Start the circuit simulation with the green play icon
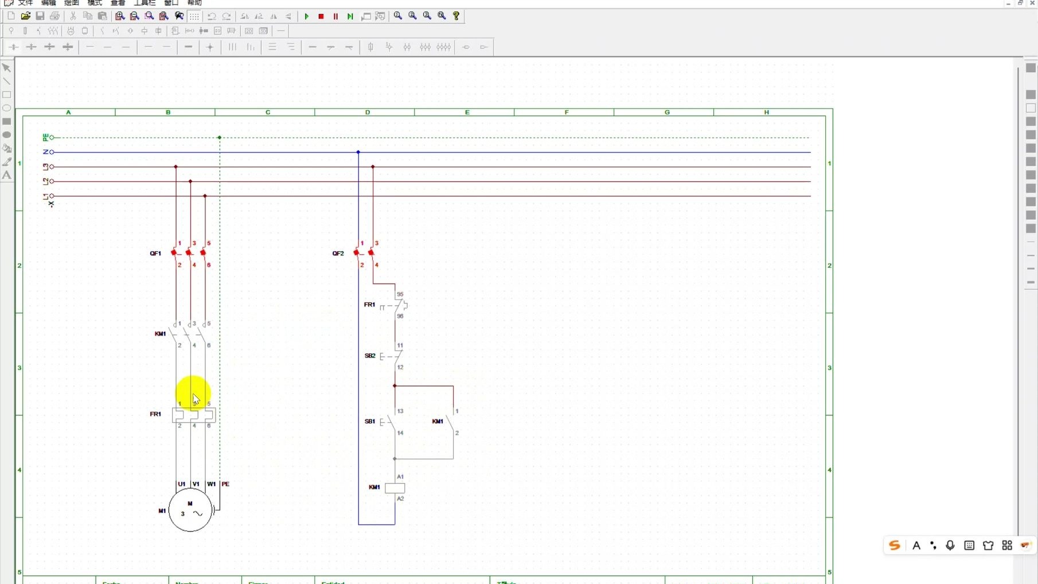Viewport: 1038px width, 584px height. click(x=307, y=17)
